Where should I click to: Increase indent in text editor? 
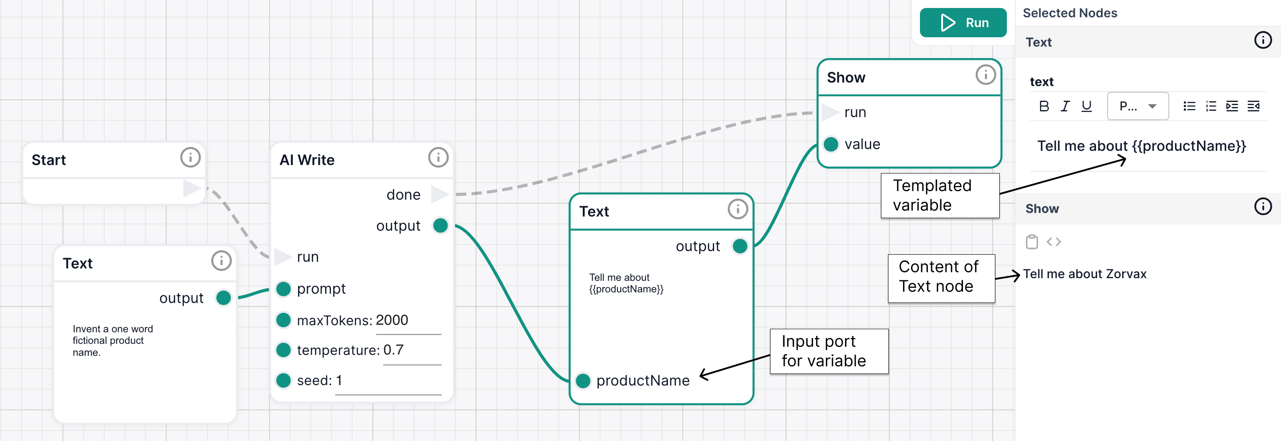click(x=1232, y=106)
